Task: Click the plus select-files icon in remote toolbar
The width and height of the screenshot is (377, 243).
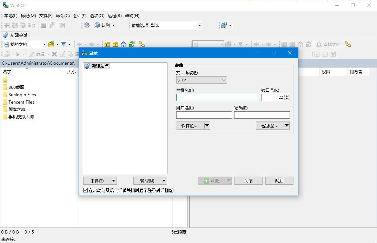Action: point(317,54)
